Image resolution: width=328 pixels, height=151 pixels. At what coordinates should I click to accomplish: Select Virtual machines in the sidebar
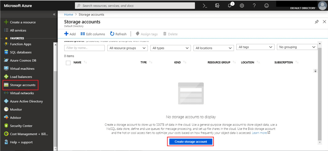(x=22, y=68)
